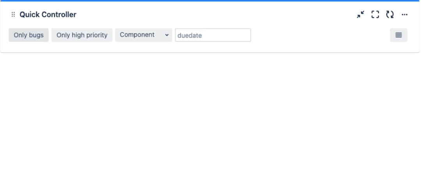Click empty dashboard area below the gadget
421x171 pixels.
(210, 113)
